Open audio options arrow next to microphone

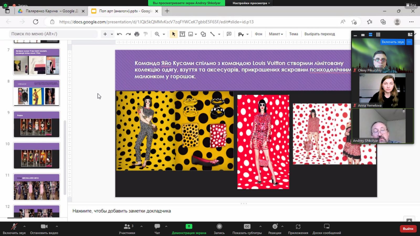click(24, 226)
